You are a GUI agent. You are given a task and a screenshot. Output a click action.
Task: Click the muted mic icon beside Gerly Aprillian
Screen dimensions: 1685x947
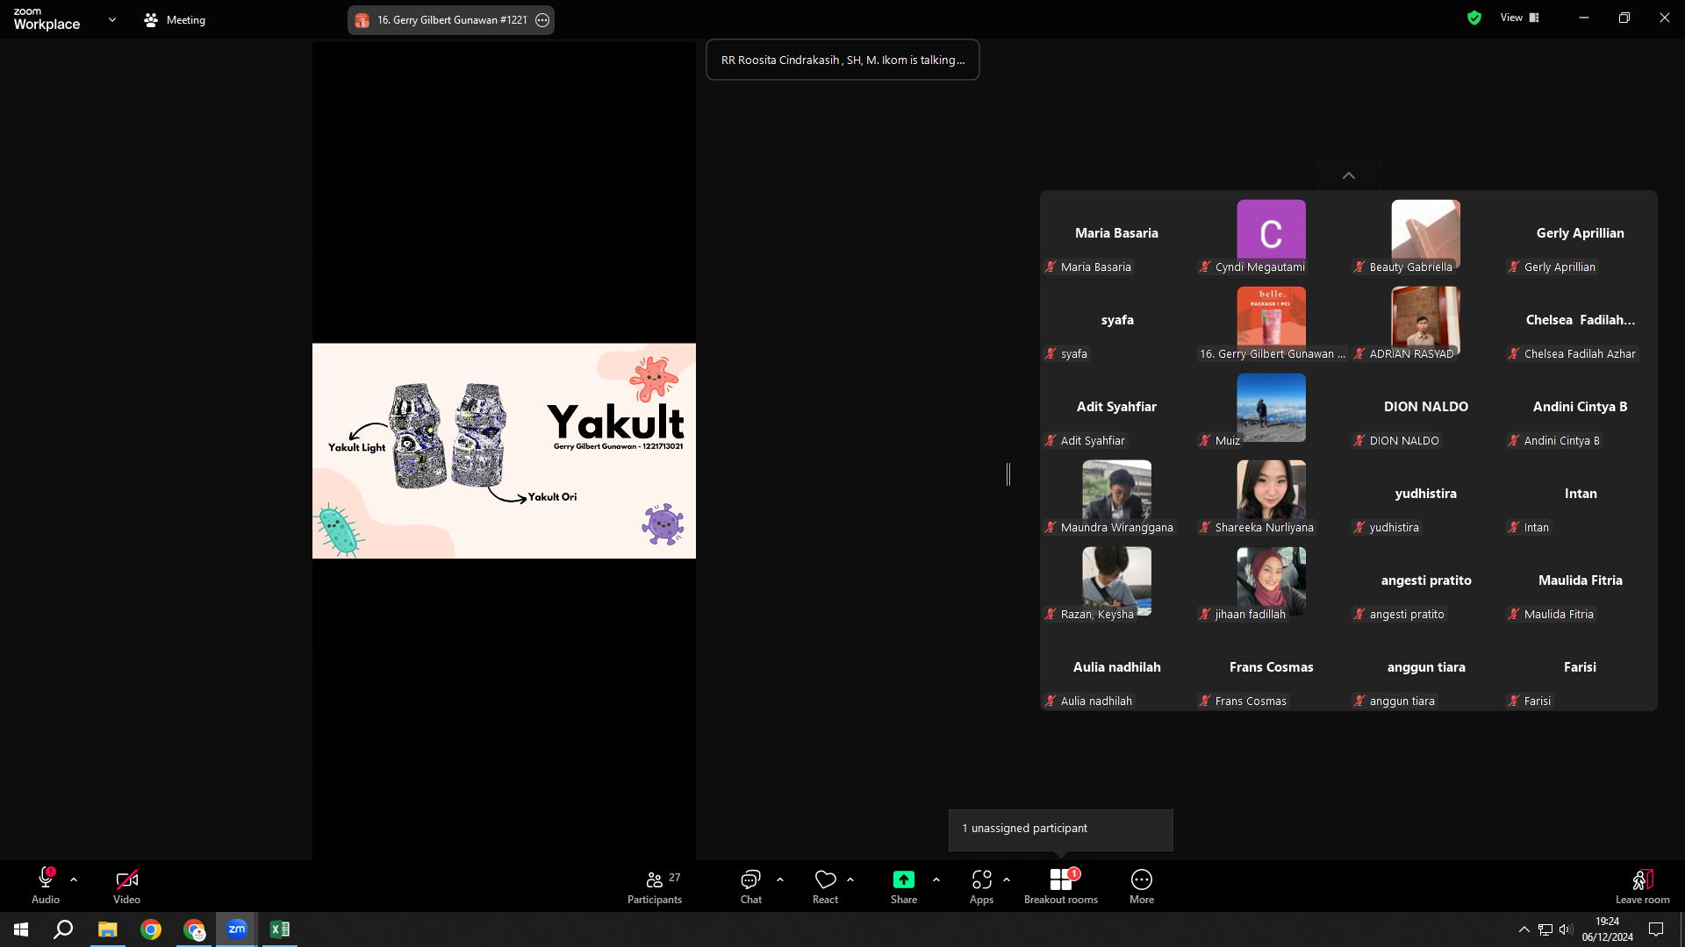tap(1514, 267)
